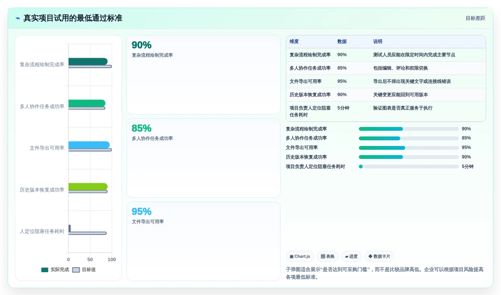The width and height of the screenshot is (501, 295).
Task: Click description 包括编辑、评论和权限切换
Action: (401, 68)
